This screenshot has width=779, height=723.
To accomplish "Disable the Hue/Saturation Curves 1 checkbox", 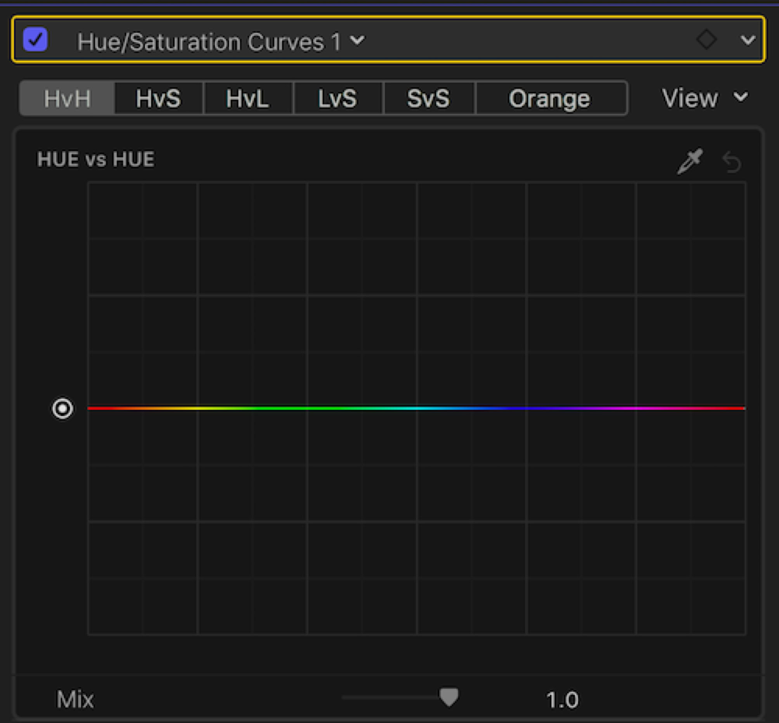I will [x=35, y=40].
